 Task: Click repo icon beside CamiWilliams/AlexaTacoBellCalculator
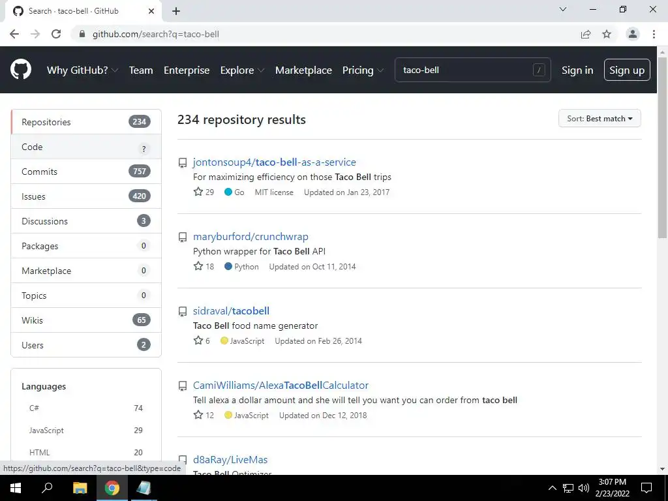click(x=183, y=386)
